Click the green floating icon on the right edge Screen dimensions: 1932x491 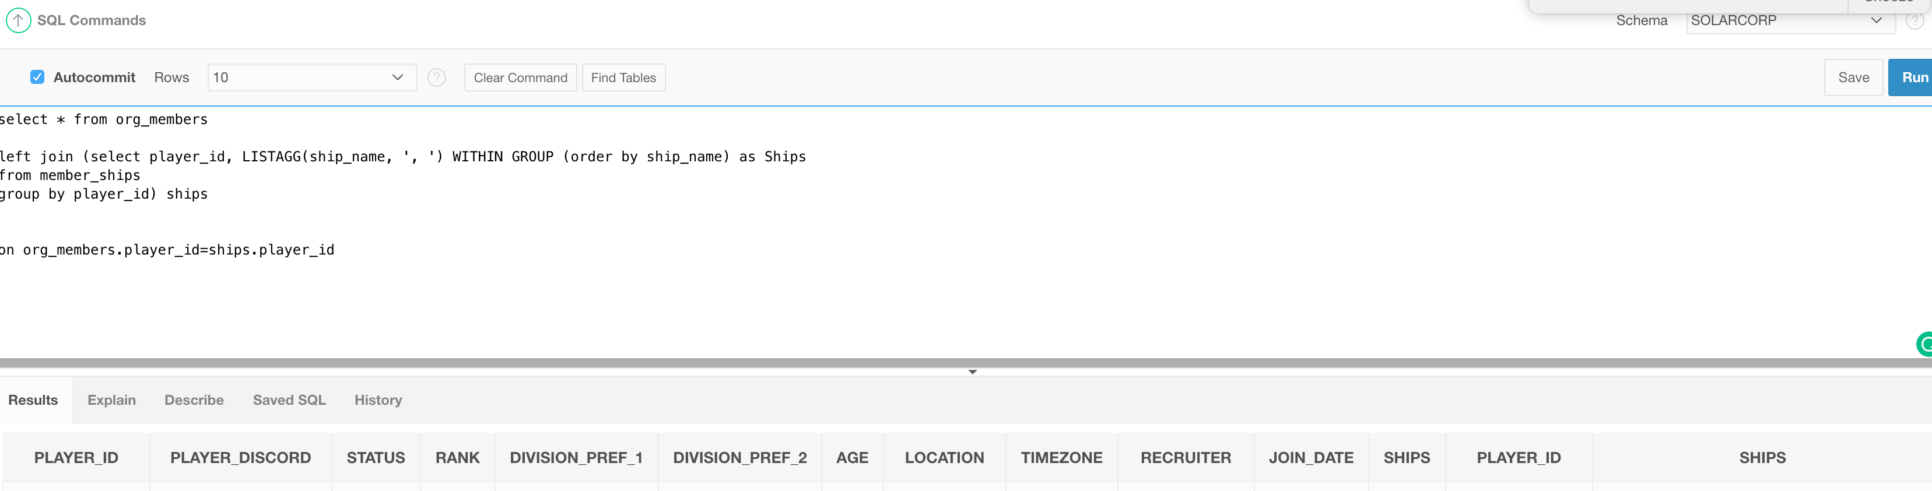point(1926,344)
